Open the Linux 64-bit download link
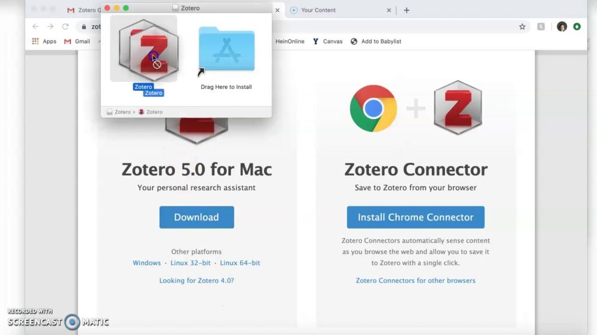 (240, 263)
